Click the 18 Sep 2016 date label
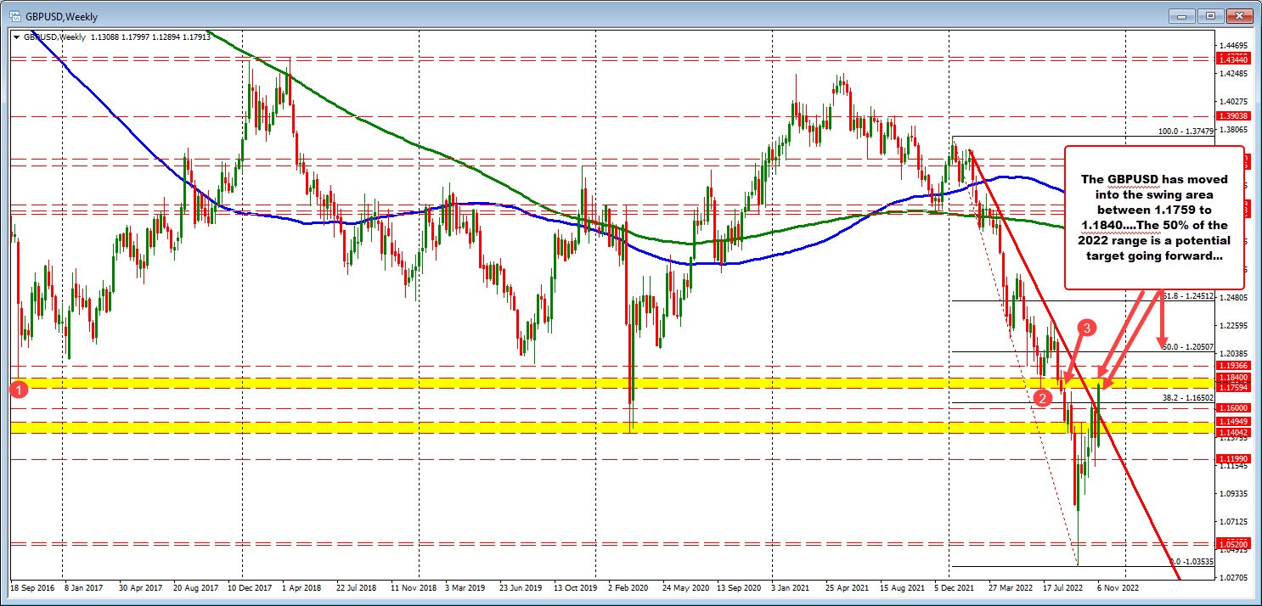The height and width of the screenshot is (606, 1262). click(x=31, y=586)
